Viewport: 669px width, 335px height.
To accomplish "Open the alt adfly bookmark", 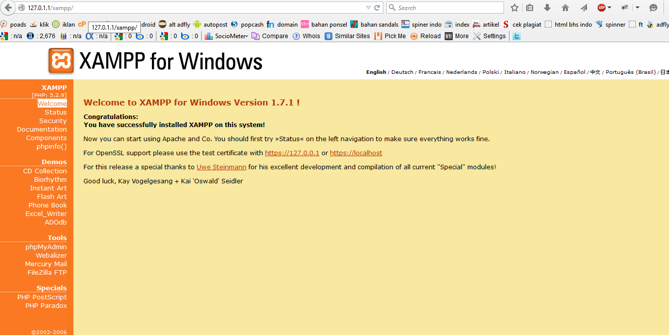I will coord(174,24).
